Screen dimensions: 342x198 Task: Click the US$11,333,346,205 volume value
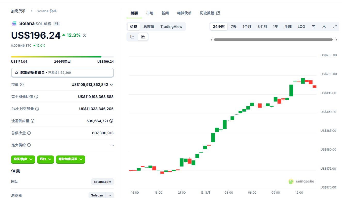point(96,109)
